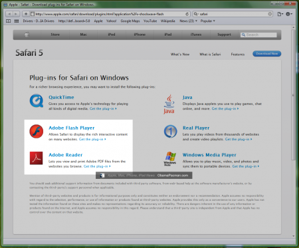Click the QuickTime plug-in icon

pos(37,101)
